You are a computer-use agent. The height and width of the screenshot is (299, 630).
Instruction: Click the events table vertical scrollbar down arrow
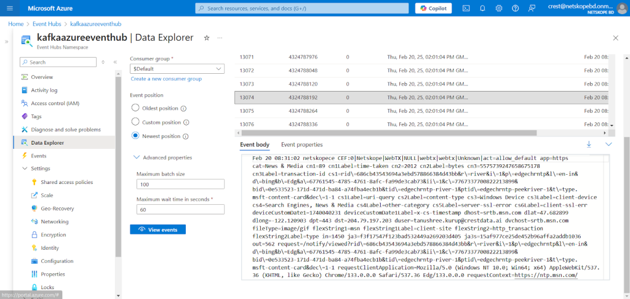pos(612,126)
